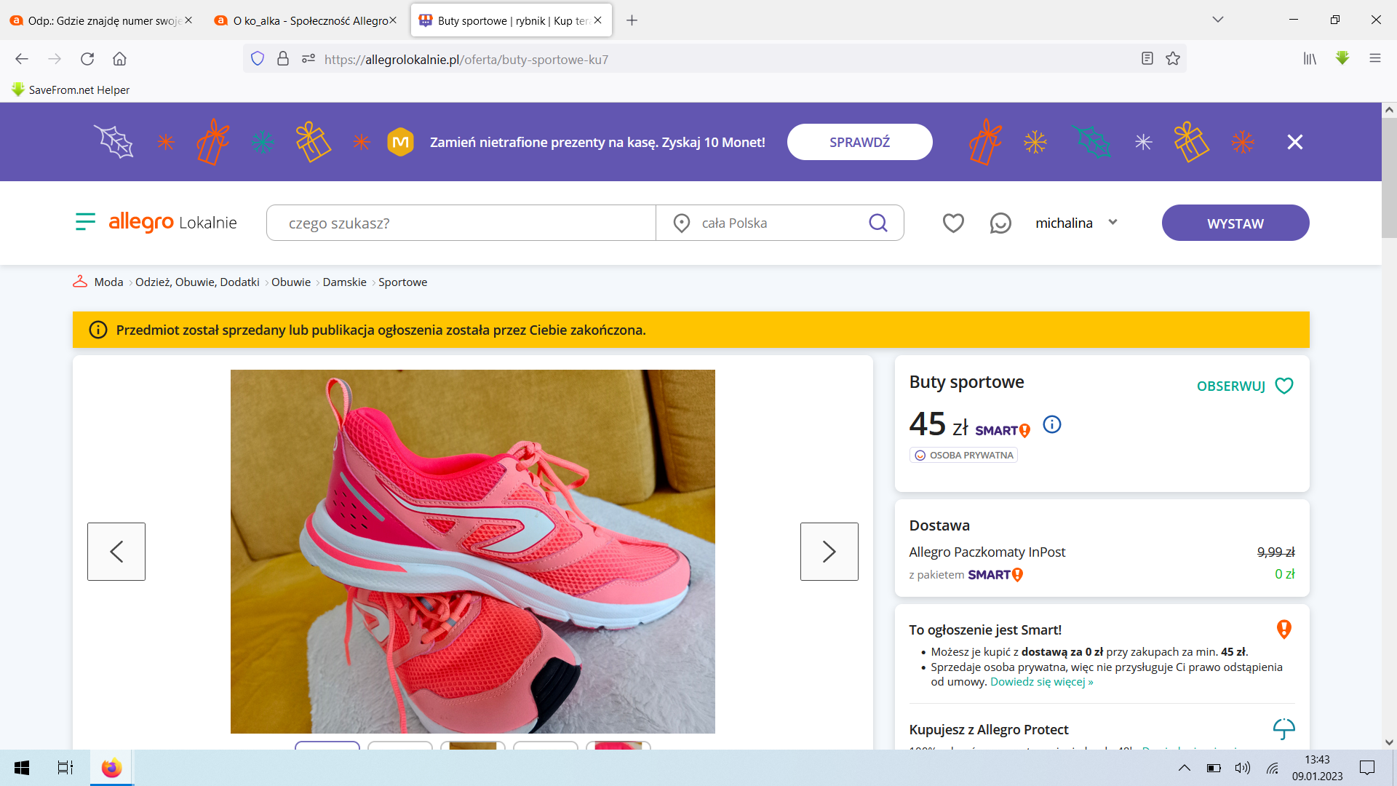This screenshot has height=786, width=1397.
Task: Open the Firefox library icon
Action: (1310, 59)
